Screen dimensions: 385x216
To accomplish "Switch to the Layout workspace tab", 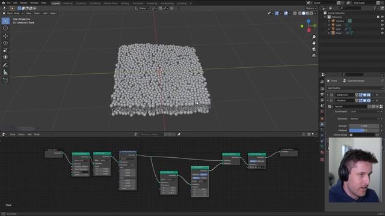I will click(x=56, y=4).
